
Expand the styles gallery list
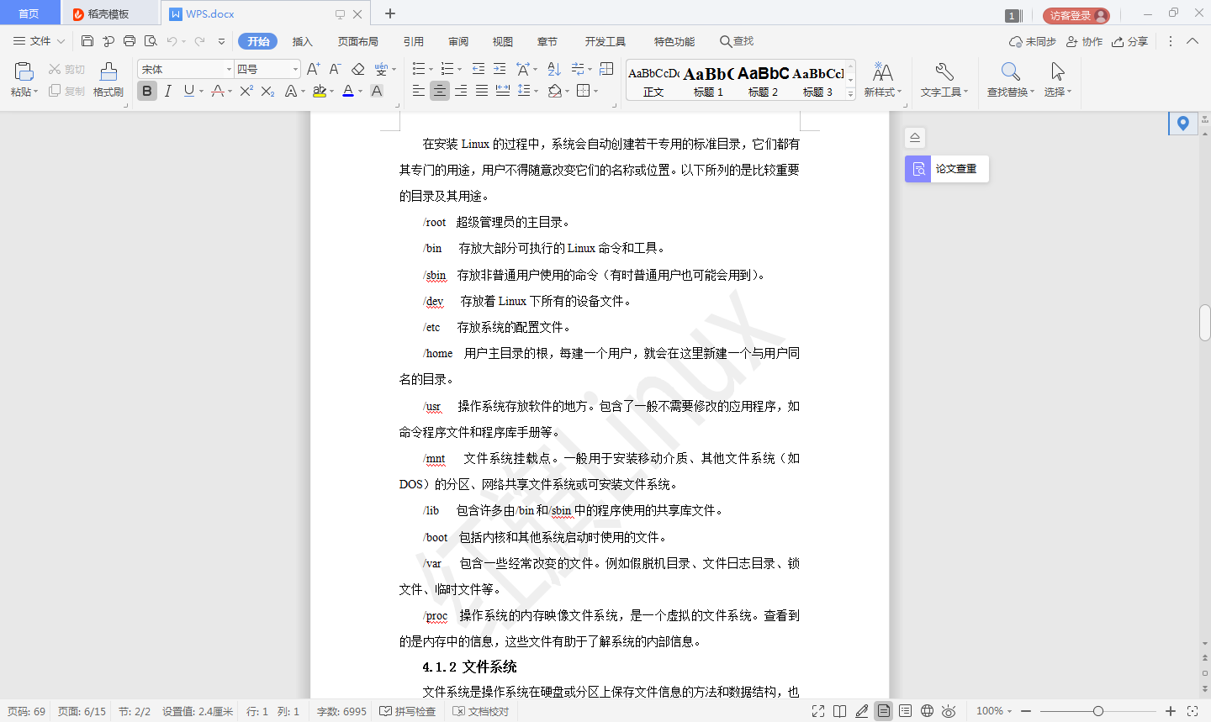[850, 94]
